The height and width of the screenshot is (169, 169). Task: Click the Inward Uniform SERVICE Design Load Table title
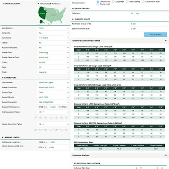coord(97,85)
